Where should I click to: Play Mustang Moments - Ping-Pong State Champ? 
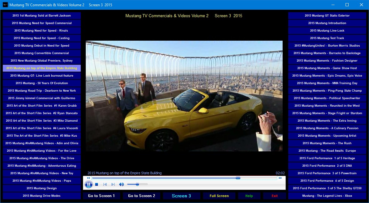pyautogui.click(x=327, y=91)
